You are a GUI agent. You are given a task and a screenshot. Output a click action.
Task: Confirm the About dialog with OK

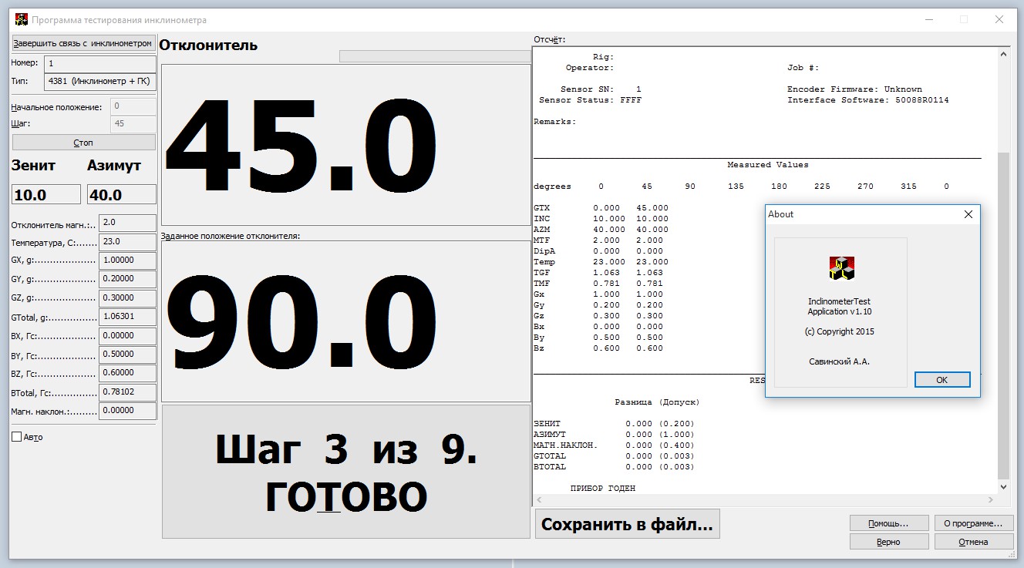[x=941, y=380]
